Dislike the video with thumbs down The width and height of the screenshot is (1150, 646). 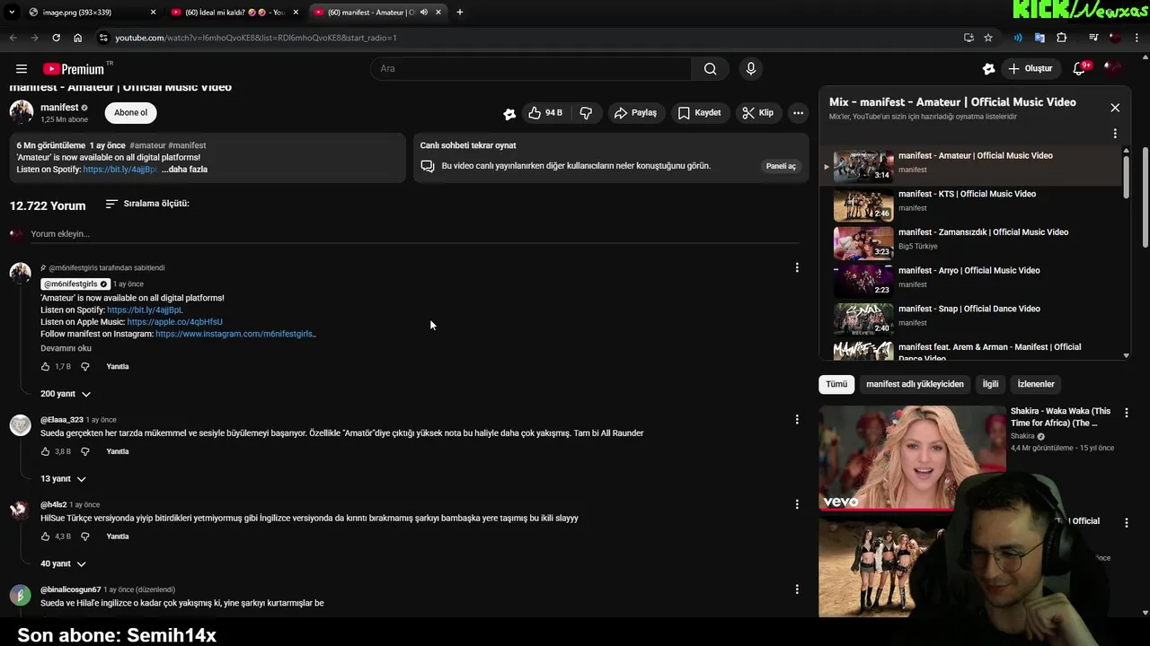click(587, 113)
